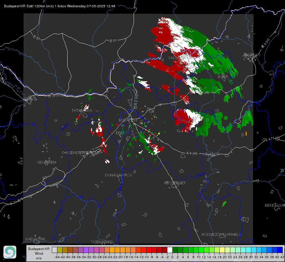The height and width of the screenshot is (262, 285).
Task: Select the BUDAPEST city label
Action: pos(128,120)
